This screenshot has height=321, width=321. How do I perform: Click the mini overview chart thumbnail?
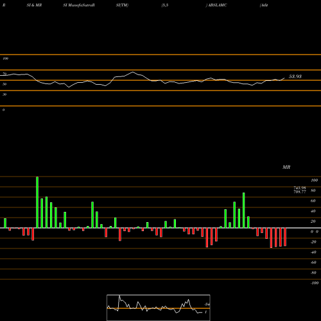pos(159,308)
